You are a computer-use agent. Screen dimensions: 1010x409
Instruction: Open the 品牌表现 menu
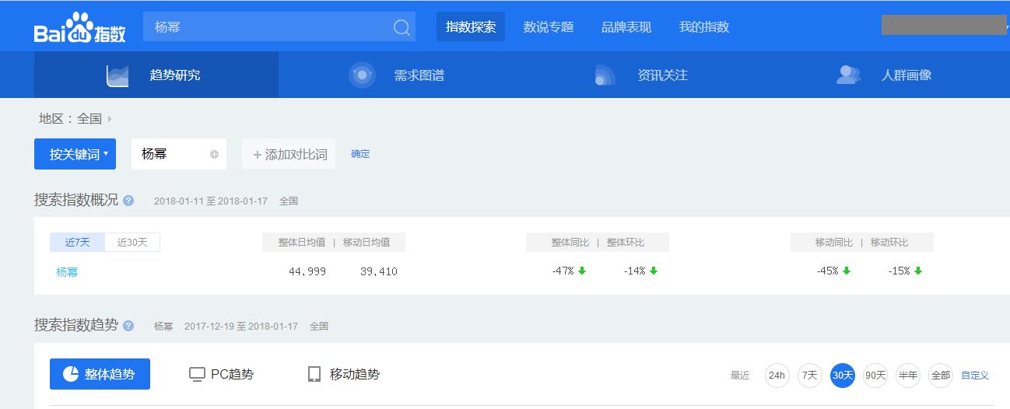tap(626, 26)
